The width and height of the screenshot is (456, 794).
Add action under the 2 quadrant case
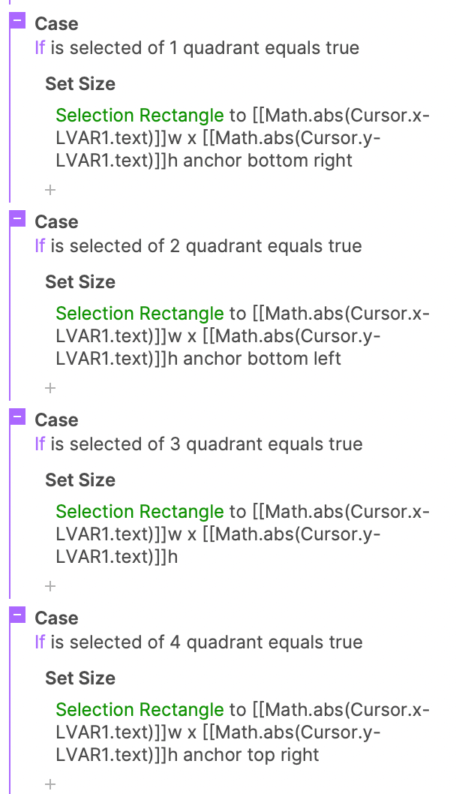(50, 388)
